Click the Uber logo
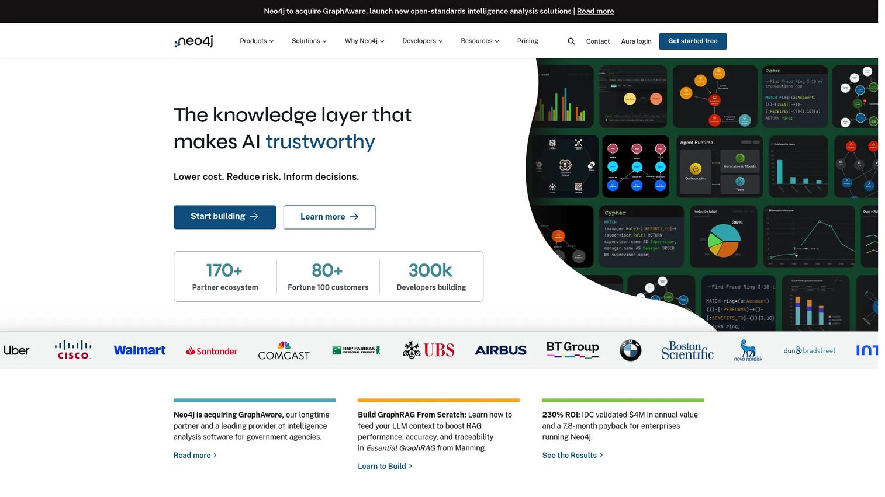This screenshot has width=885, height=497. click(16, 350)
